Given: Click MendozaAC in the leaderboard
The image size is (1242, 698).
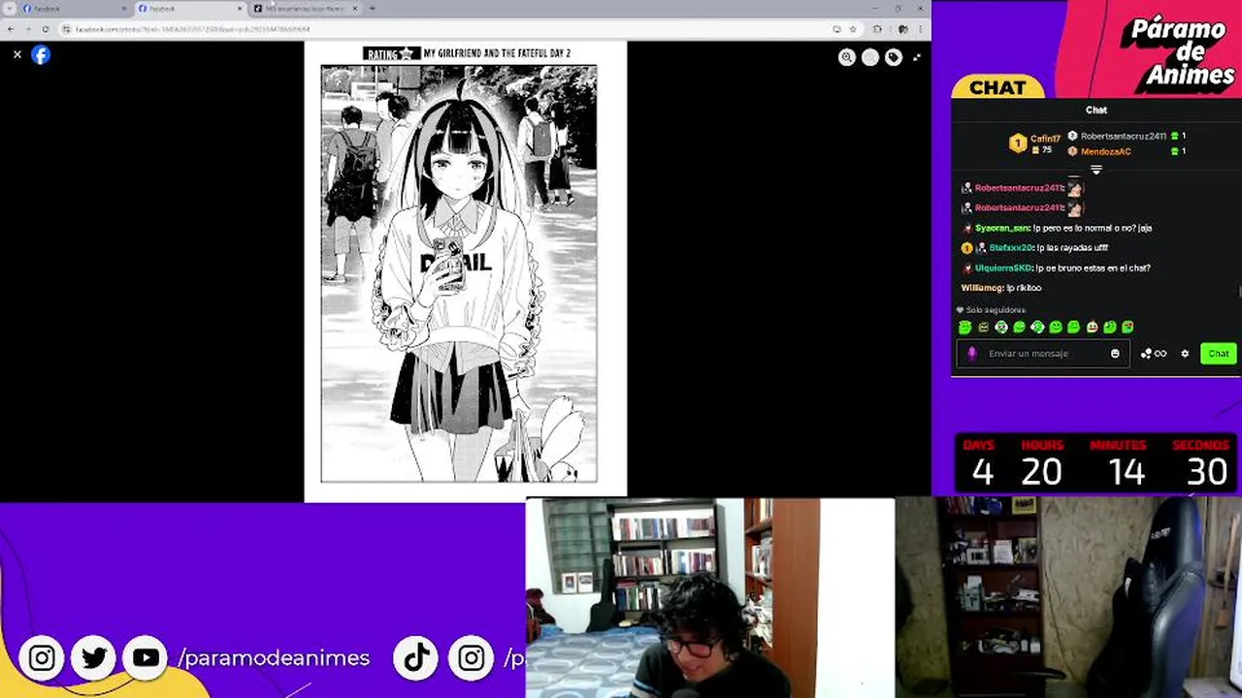Looking at the screenshot, I should pos(1105,152).
